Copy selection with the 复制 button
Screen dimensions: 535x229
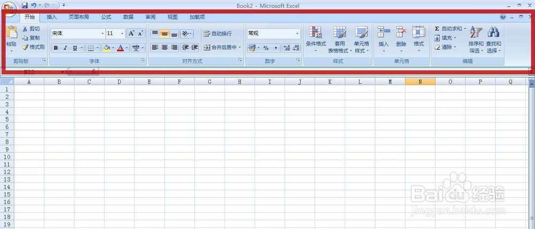31,38
